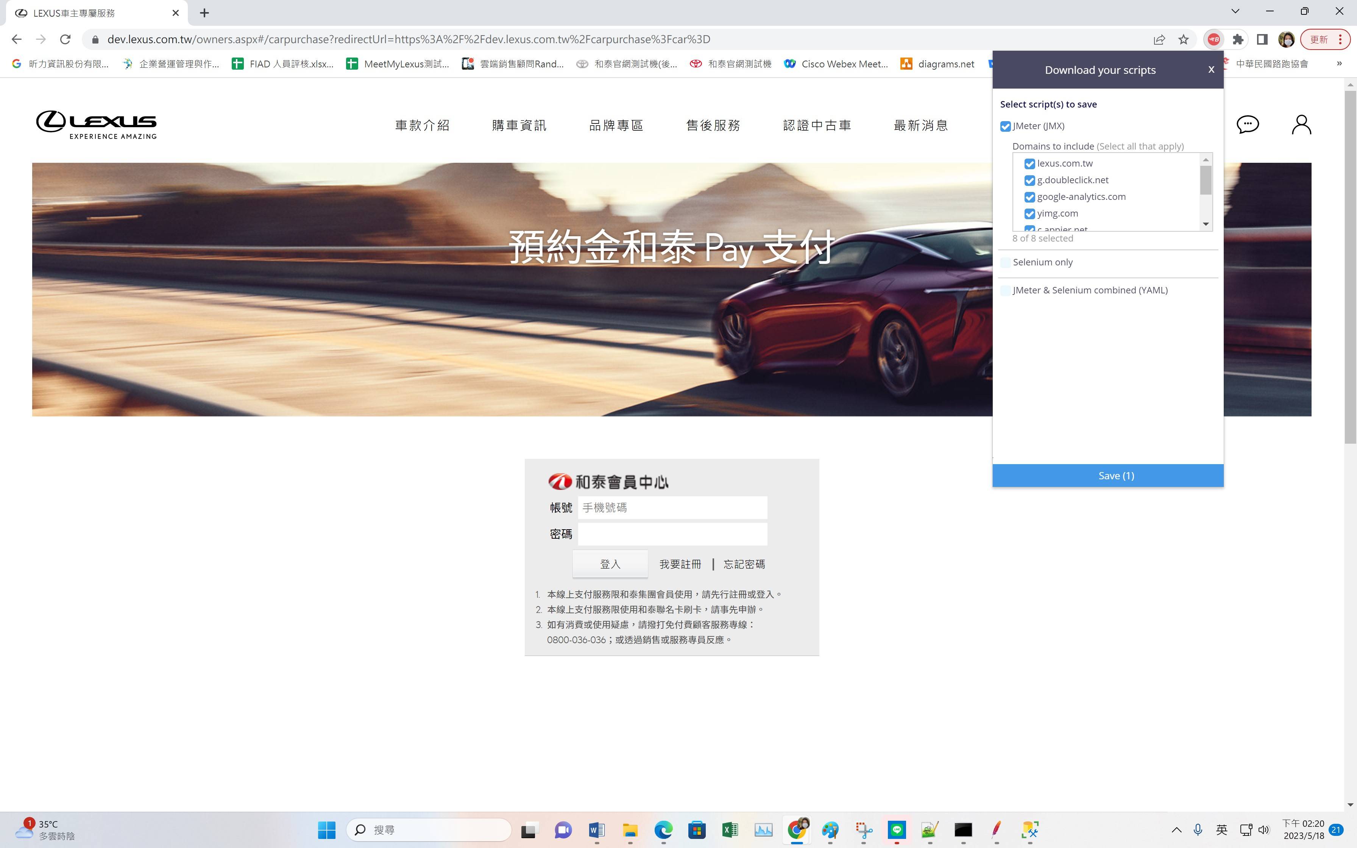1357x848 pixels.
Task: Uncheck the g.doubleclick.net domain
Action: [x=1029, y=181]
